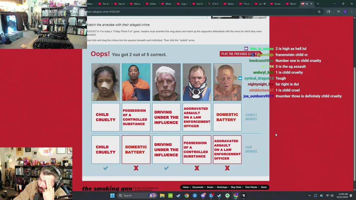Show hidden system tray icons
356x200 pixels.
click(x=309, y=196)
